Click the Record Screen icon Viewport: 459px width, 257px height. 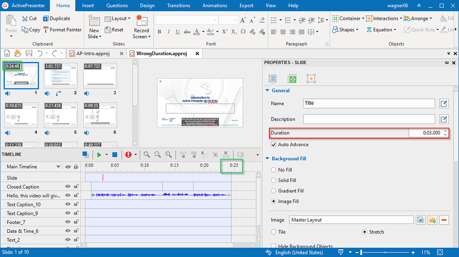click(142, 21)
